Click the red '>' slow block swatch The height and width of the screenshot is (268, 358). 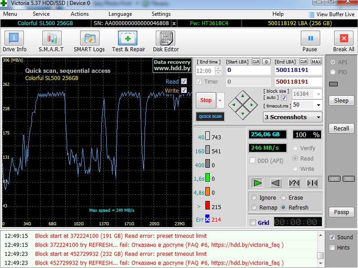[207, 205]
